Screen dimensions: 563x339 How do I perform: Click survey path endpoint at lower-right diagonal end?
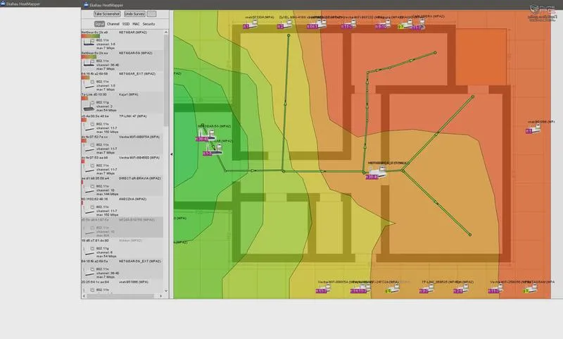(469, 235)
